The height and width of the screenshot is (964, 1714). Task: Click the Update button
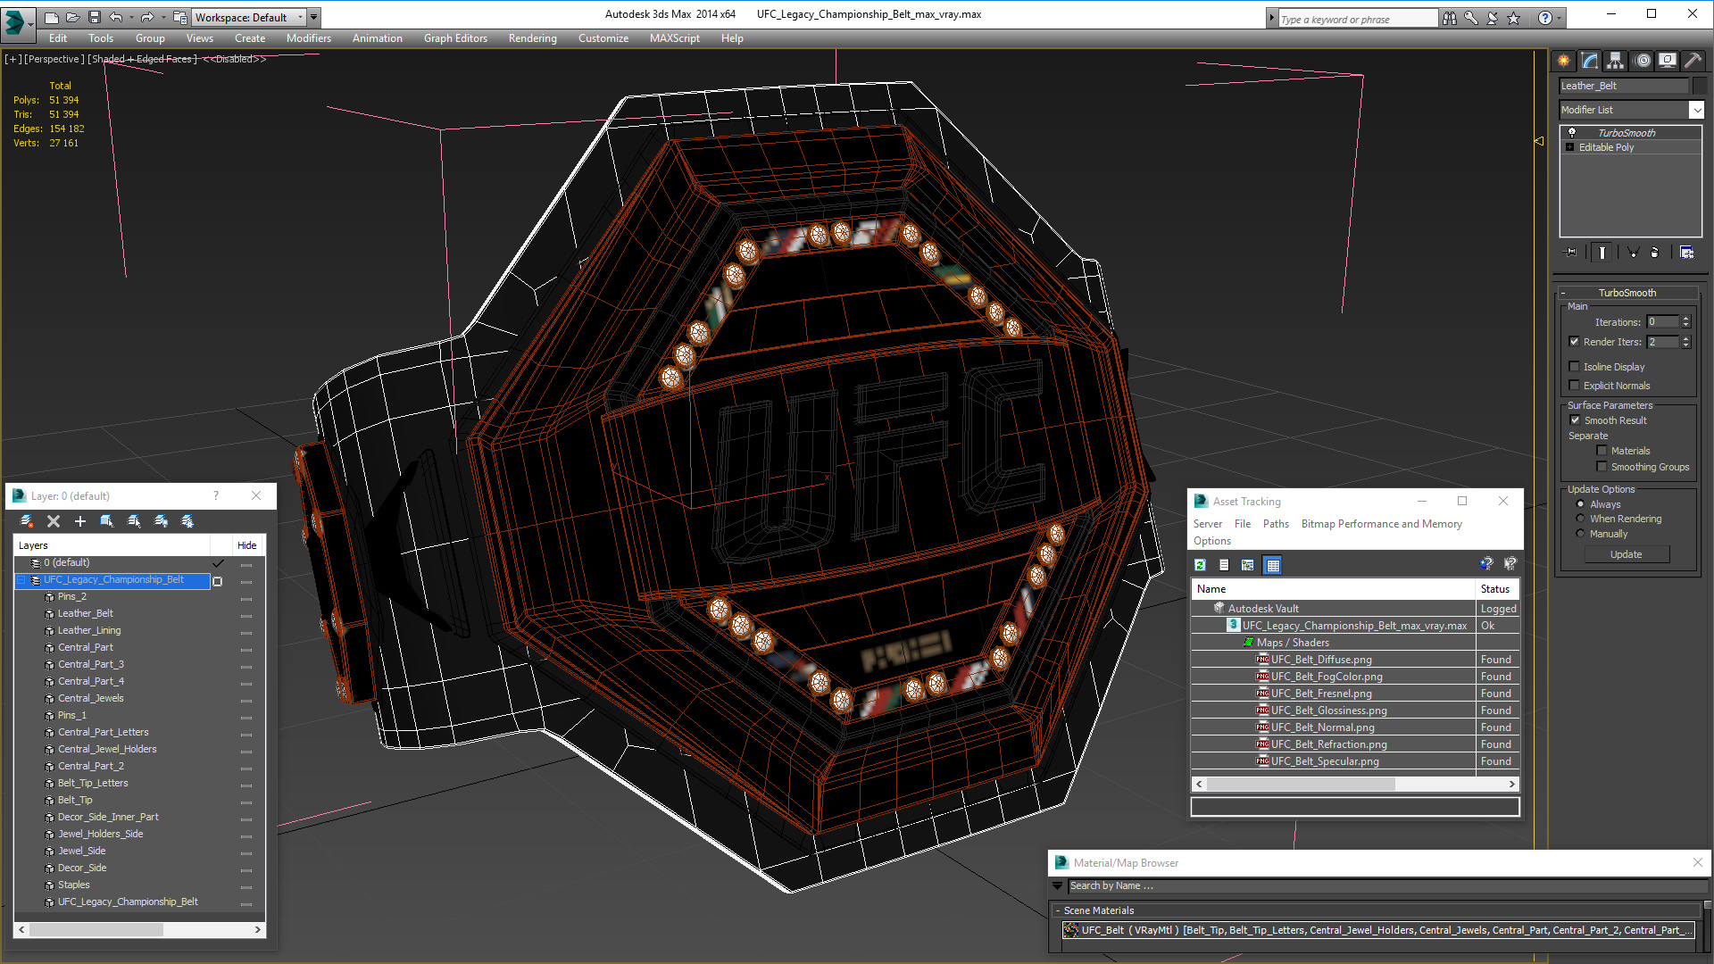point(1626,554)
